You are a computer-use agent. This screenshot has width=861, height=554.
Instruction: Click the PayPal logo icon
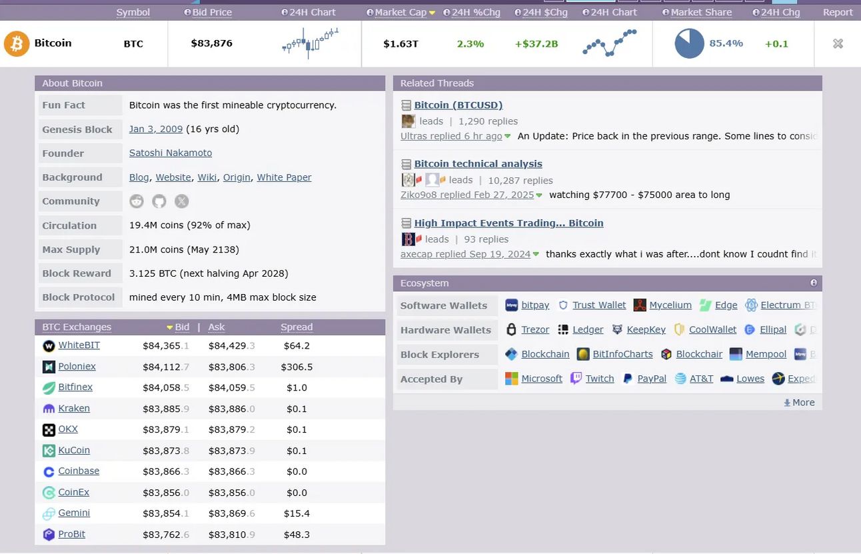point(627,379)
